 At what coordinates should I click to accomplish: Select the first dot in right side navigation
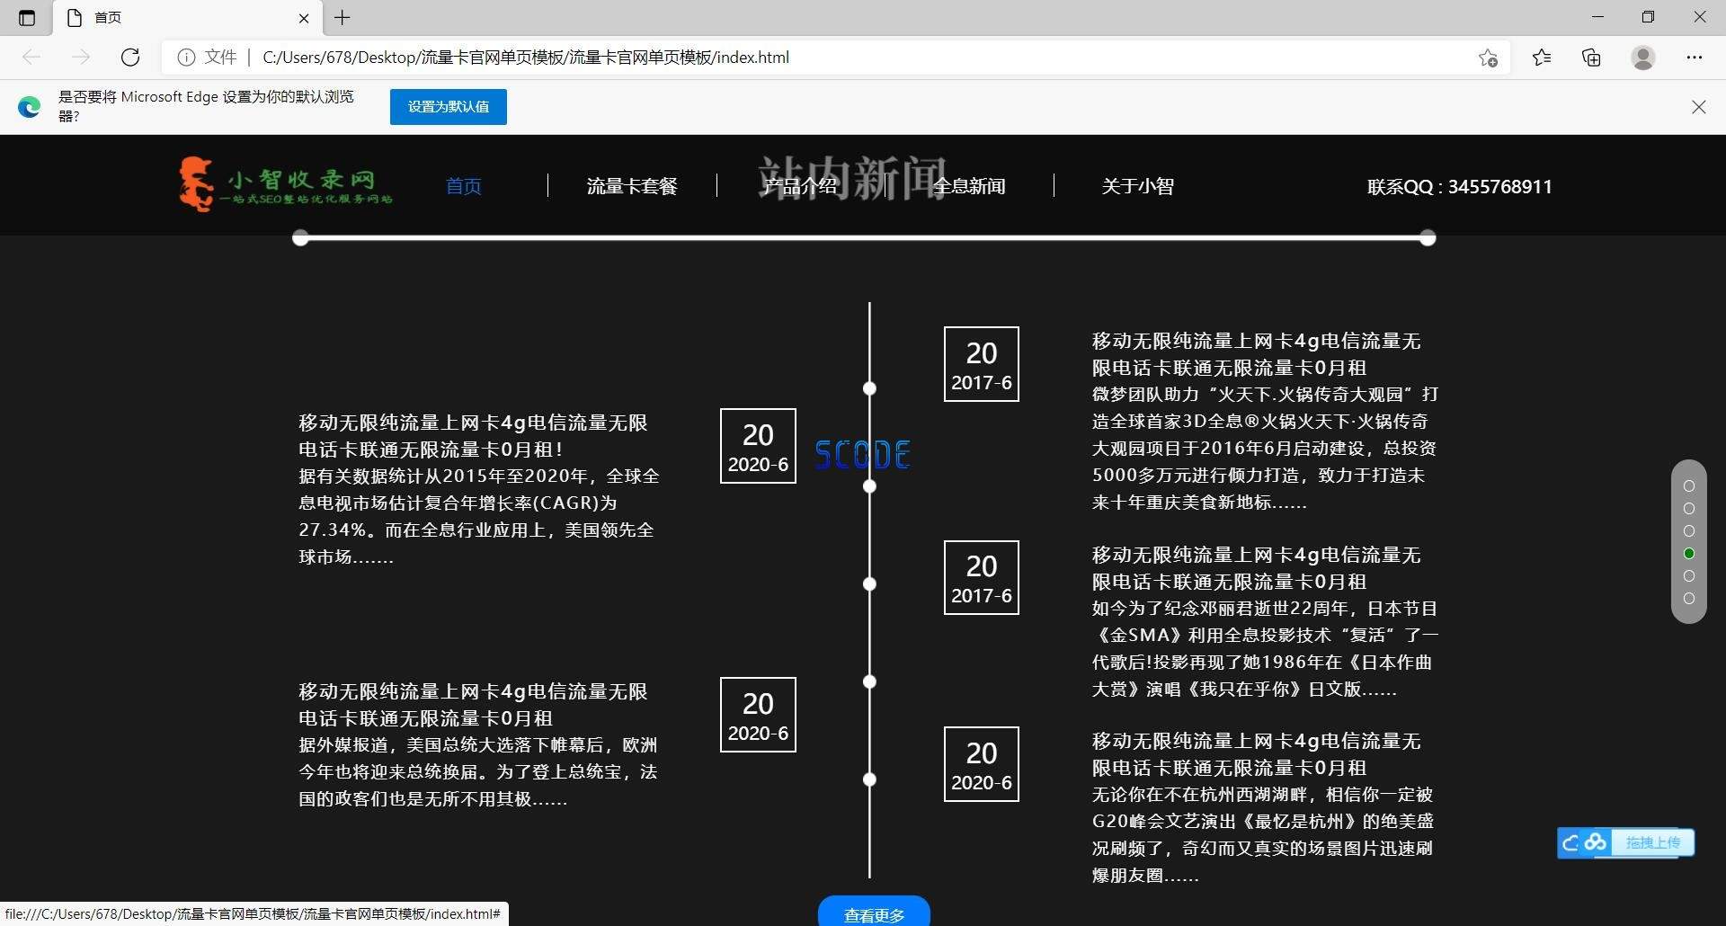pyautogui.click(x=1688, y=486)
